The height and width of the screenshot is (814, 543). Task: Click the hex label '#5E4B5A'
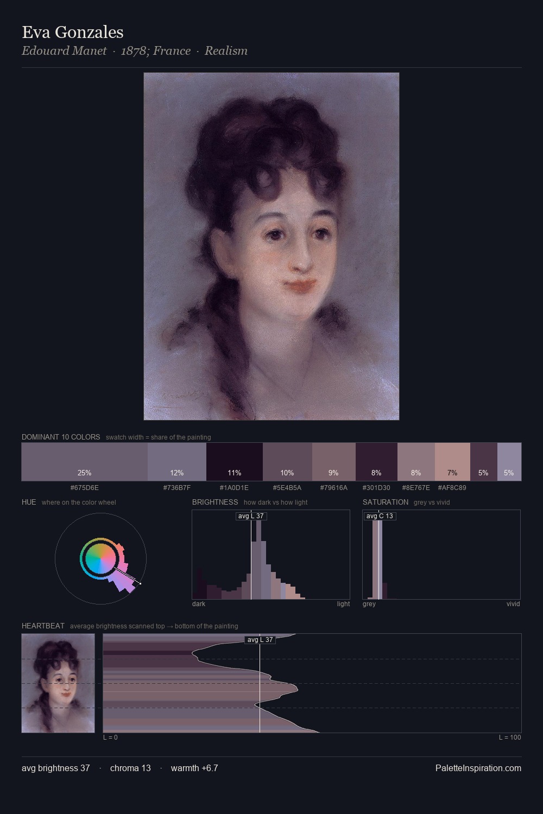[x=287, y=487]
